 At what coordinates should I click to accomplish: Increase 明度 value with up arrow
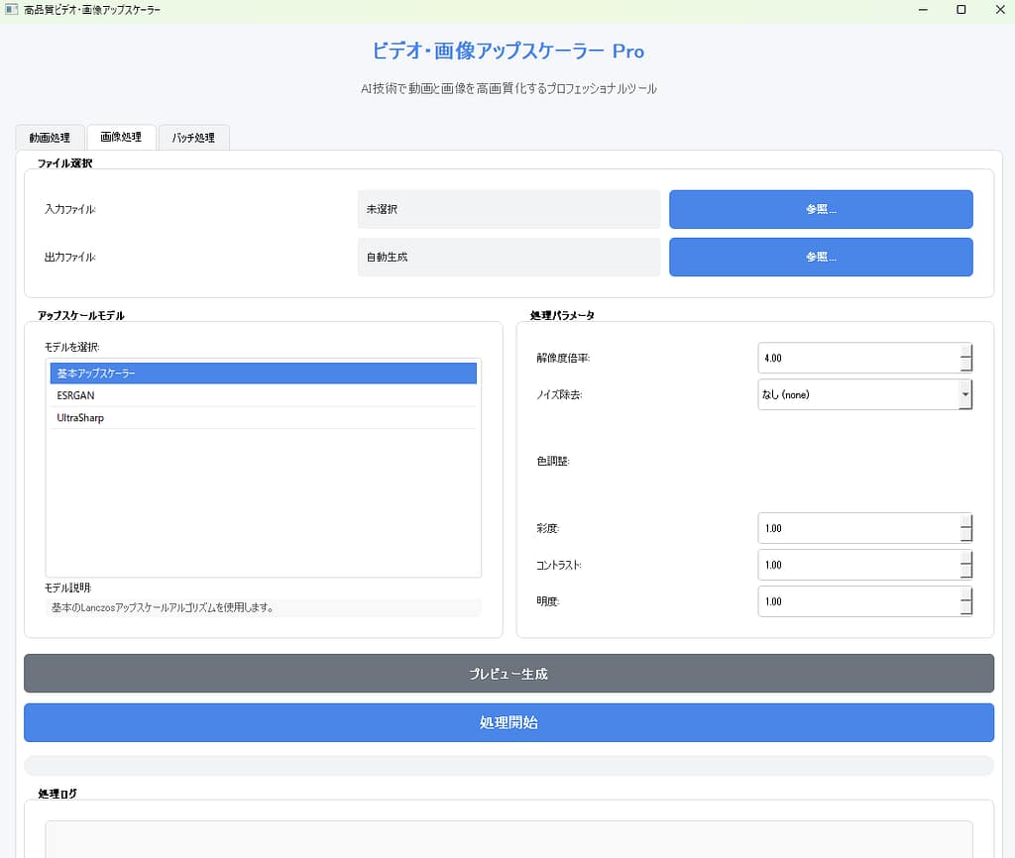click(966, 594)
